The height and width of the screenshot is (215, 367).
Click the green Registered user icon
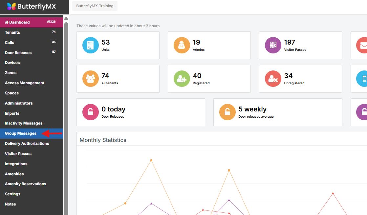pyautogui.click(x=182, y=79)
